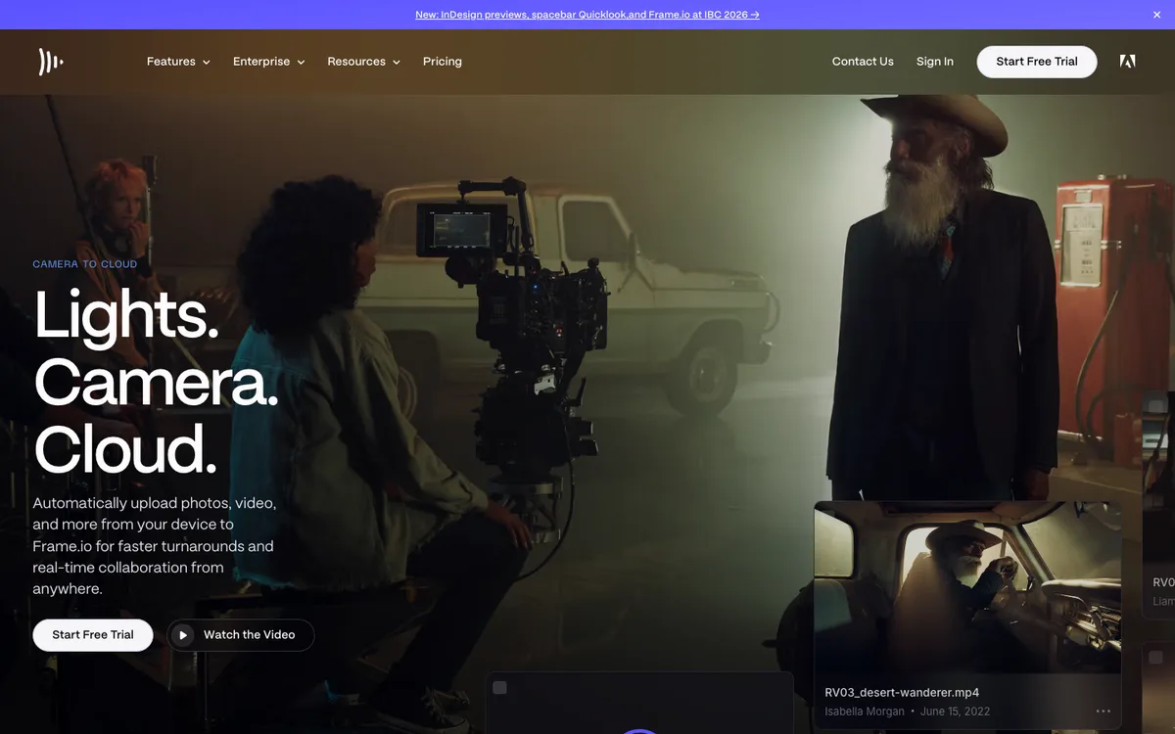Click Start Free Trial below hero text
1175x734 pixels.
pyautogui.click(x=93, y=635)
